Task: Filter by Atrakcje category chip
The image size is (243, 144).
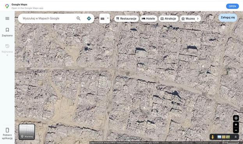Action: [169, 19]
